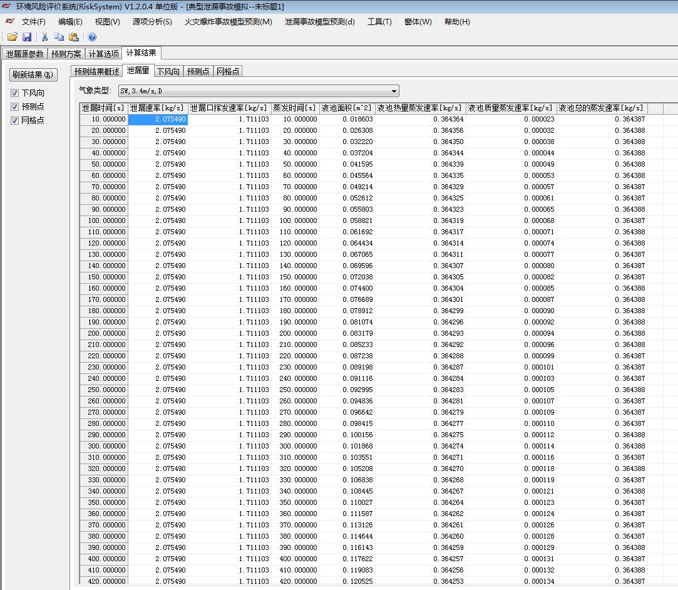Viewport: 678px width, 590px height.
Task: Open the 工具(T) menu
Action: click(x=379, y=22)
